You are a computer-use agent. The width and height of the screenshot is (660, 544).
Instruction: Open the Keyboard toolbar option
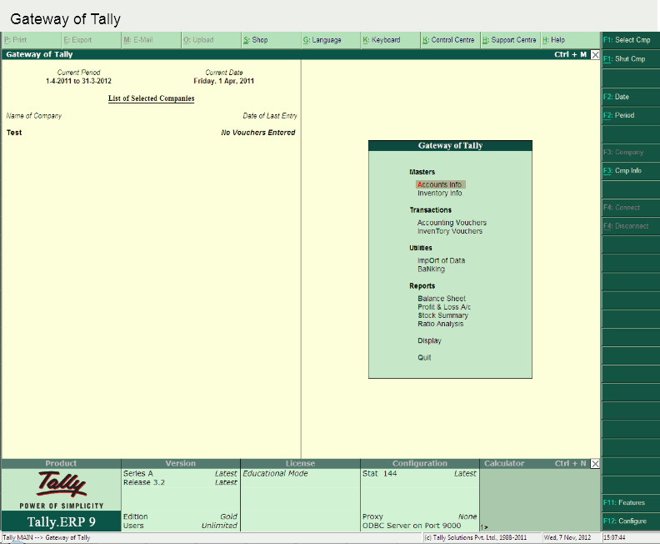pos(391,40)
